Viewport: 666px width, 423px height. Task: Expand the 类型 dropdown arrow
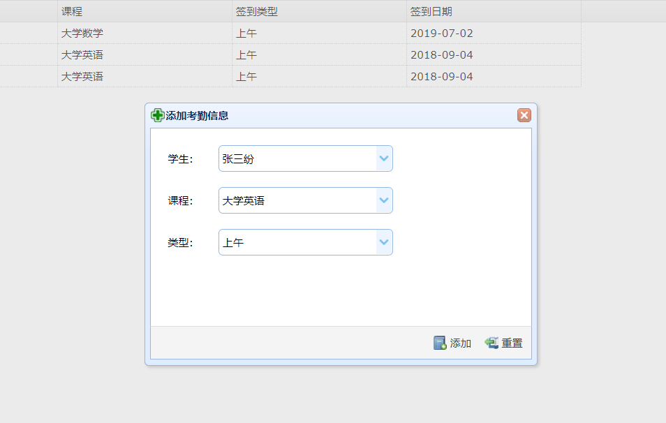384,242
